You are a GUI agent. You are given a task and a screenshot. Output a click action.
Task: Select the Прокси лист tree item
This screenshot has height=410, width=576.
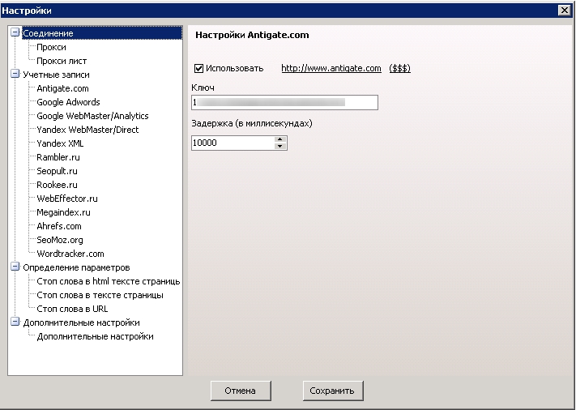pyautogui.click(x=62, y=61)
